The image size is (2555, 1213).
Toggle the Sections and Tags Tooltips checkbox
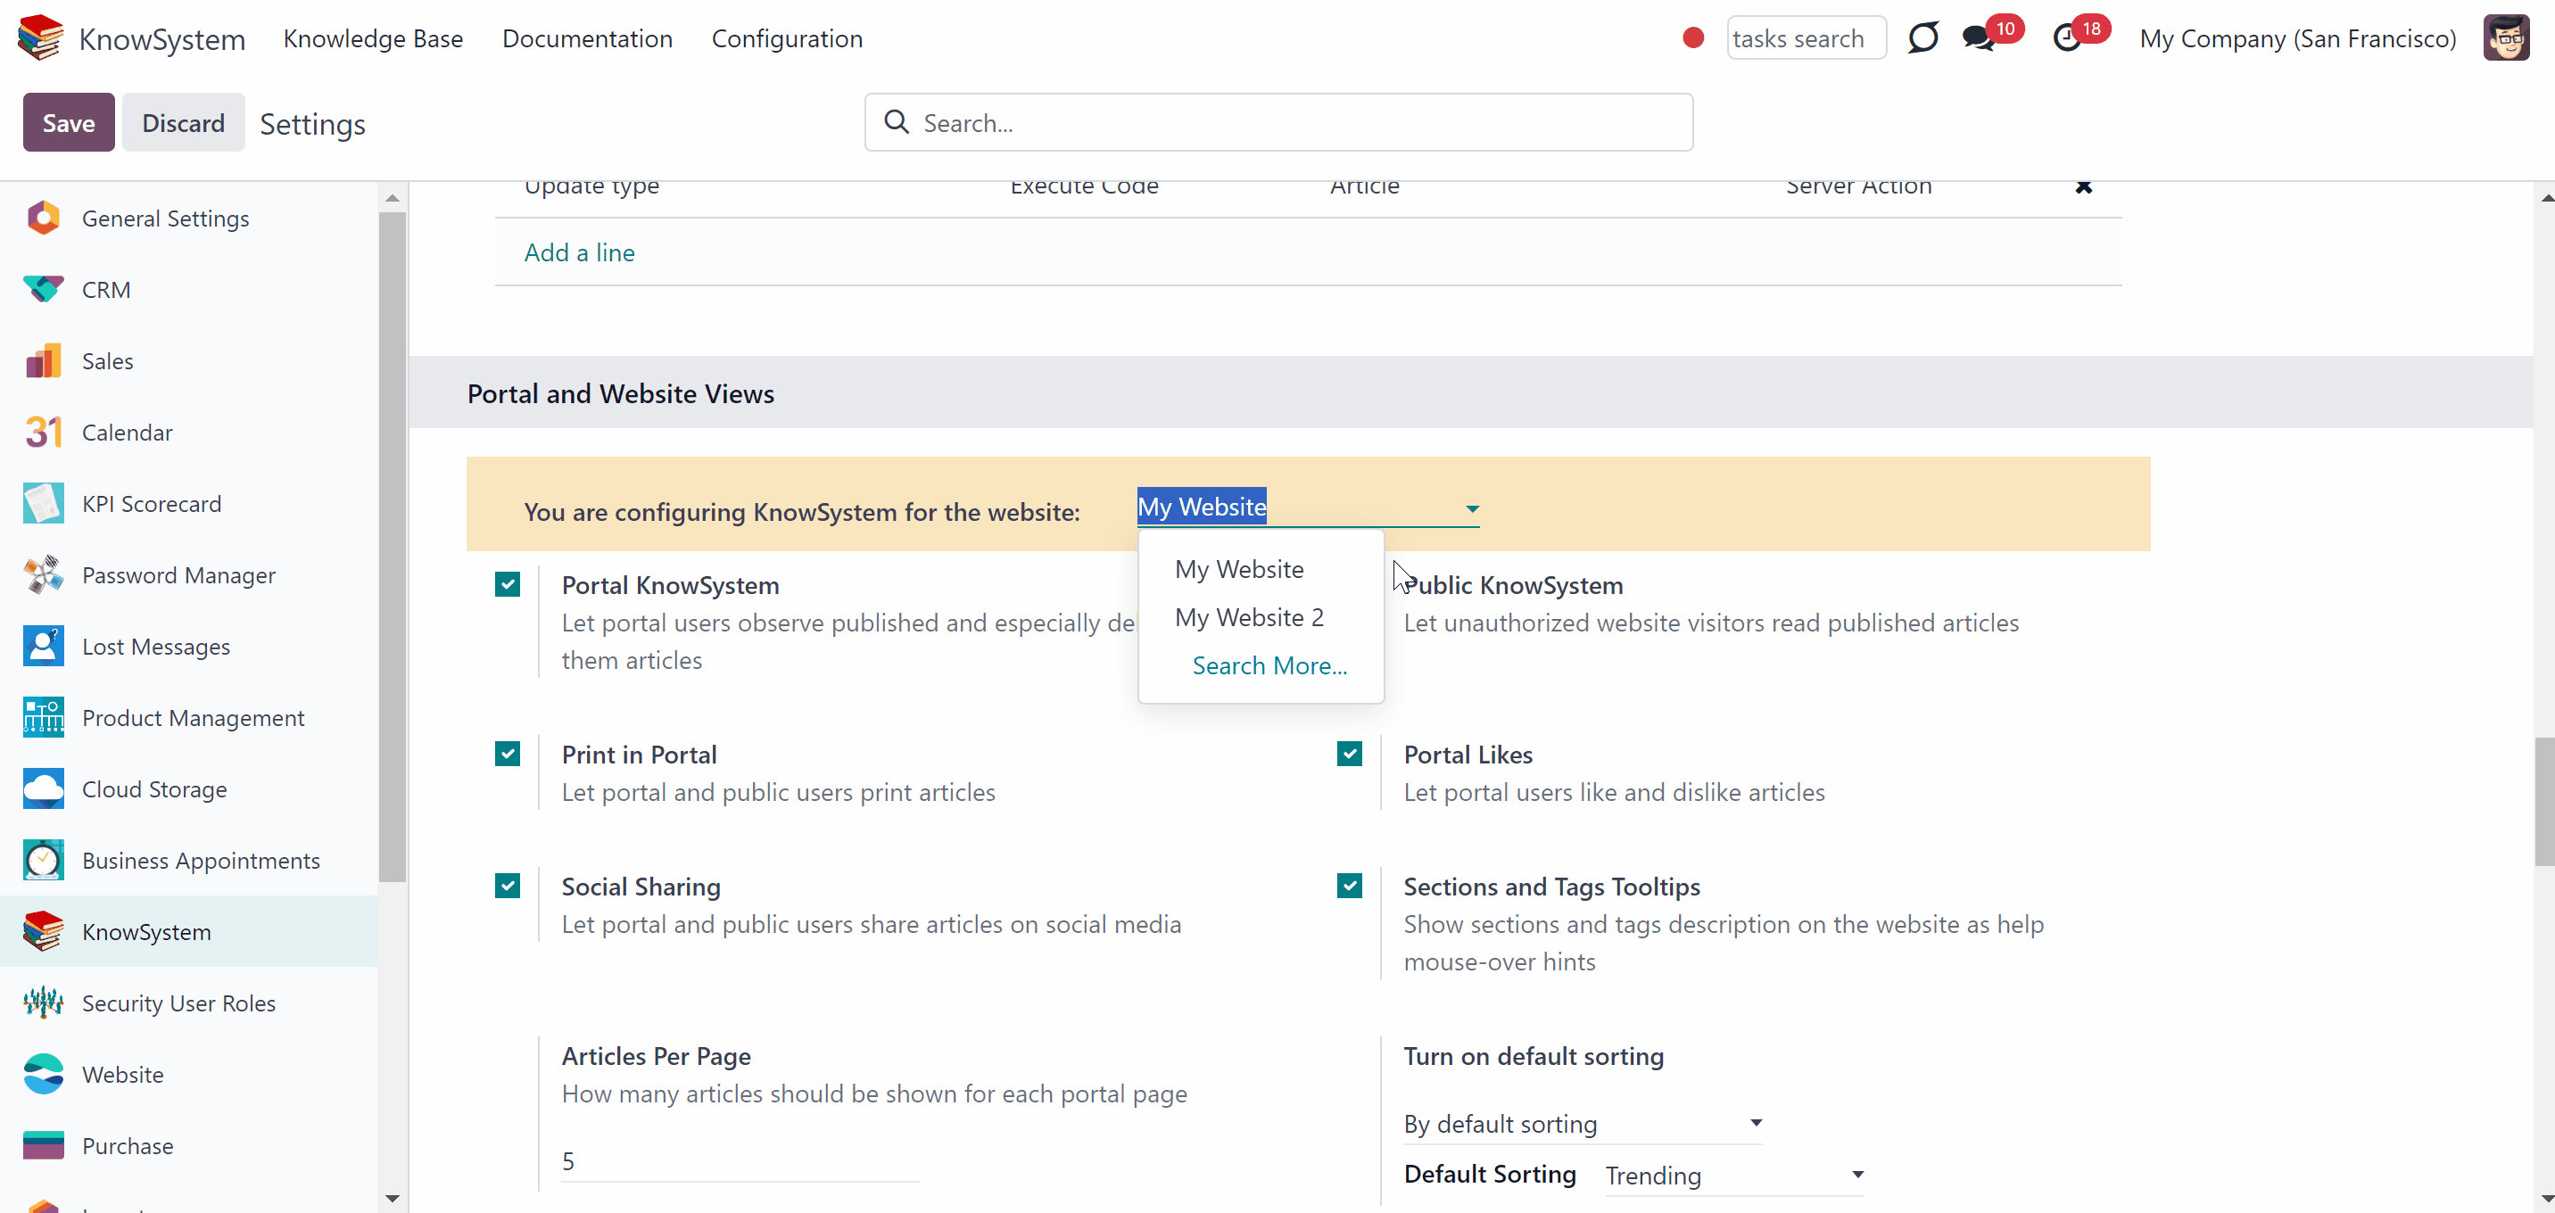tap(1349, 886)
